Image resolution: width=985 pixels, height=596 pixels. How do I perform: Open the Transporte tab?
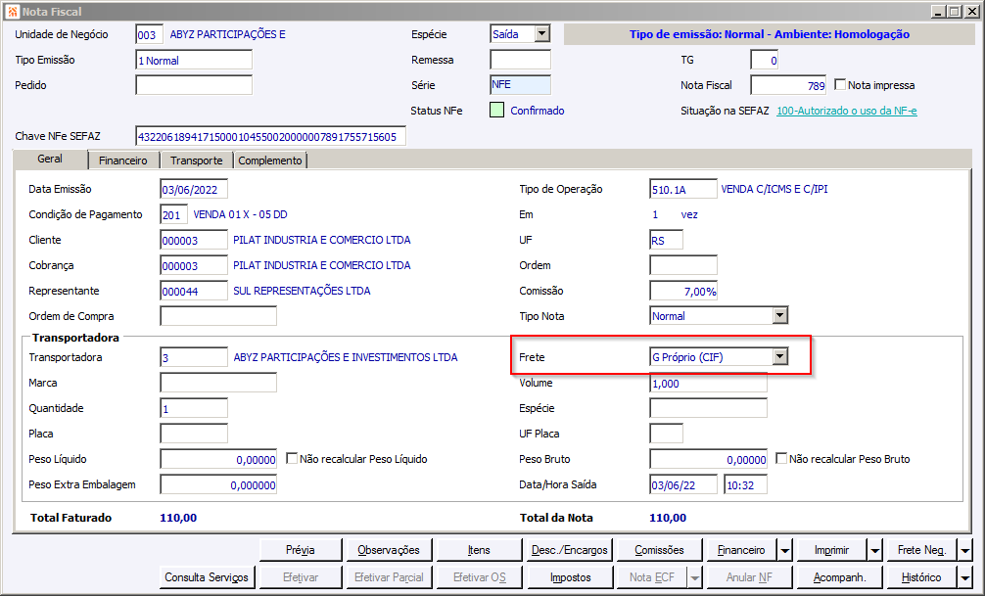[x=197, y=160]
